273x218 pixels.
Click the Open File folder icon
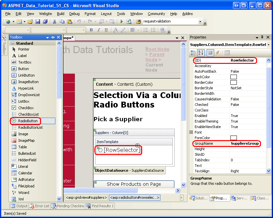[x=30, y=22]
